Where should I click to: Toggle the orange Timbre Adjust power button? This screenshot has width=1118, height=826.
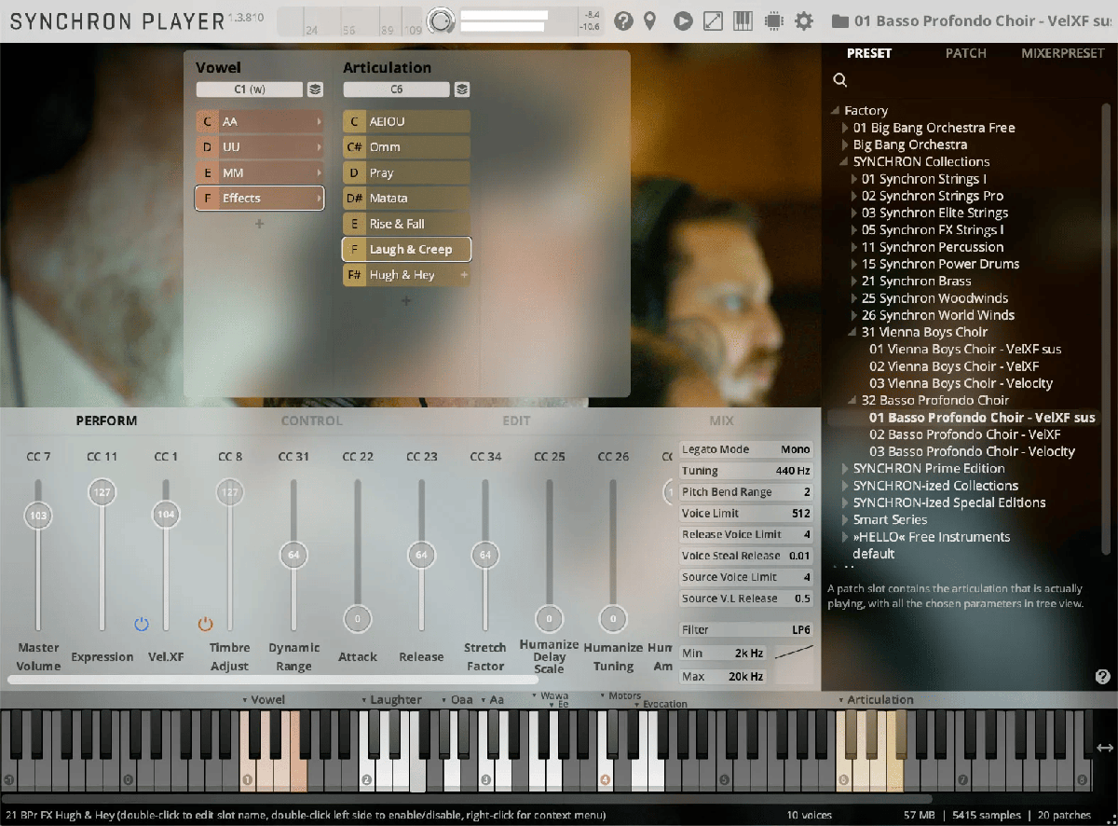[x=206, y=624]
